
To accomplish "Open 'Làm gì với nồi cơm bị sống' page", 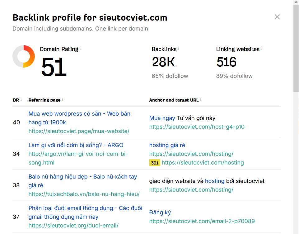I will tap(76, 145).
